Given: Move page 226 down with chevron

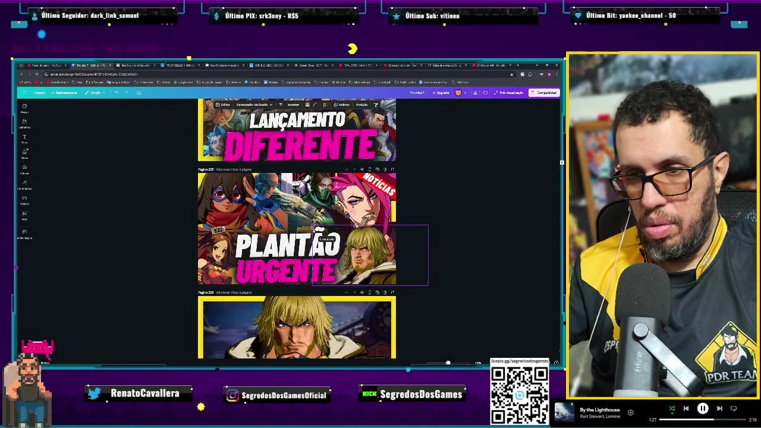Looking at the screenshot, I should (354, 292).
